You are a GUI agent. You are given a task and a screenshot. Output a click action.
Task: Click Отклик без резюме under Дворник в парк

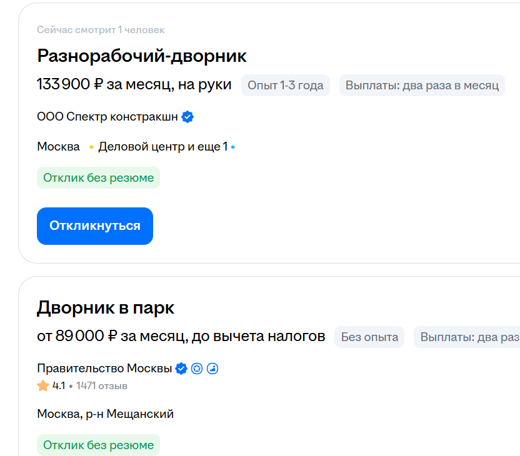[x=98, y=445]
